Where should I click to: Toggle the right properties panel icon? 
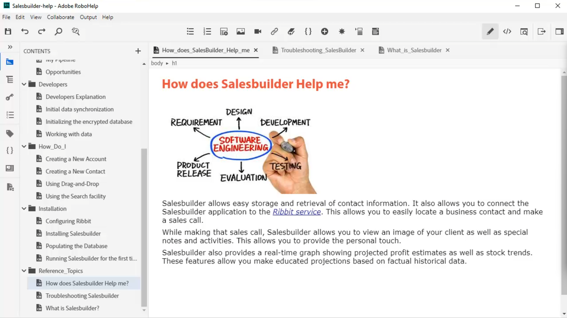559,31
